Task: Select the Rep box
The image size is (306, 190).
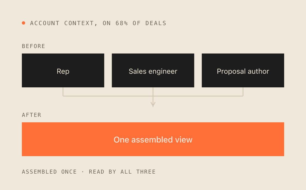Action: coord(63,70)
